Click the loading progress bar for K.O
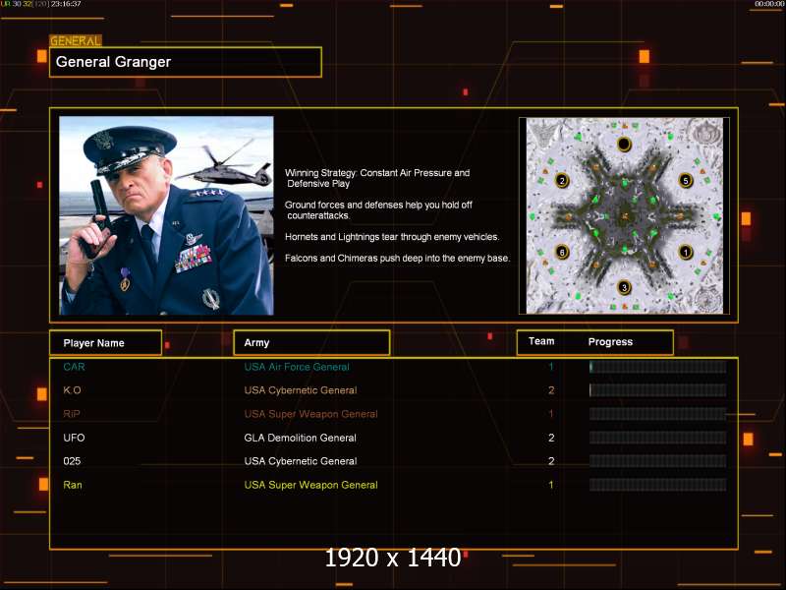This screenshot has height=590, width=786. (657, 390)
